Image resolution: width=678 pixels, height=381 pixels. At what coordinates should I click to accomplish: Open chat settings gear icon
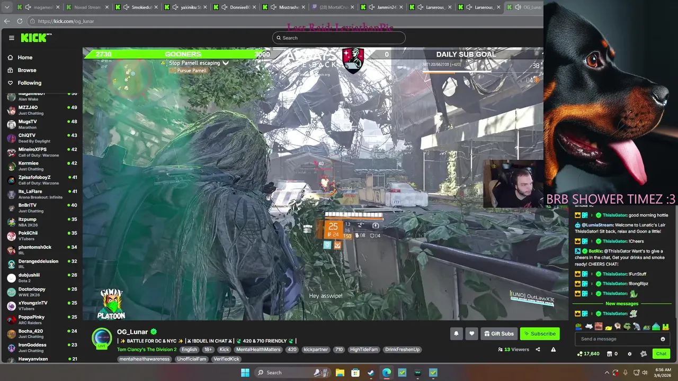coord(629,354)
